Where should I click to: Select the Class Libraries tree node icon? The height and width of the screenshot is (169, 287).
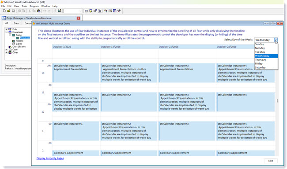point(10,47)
